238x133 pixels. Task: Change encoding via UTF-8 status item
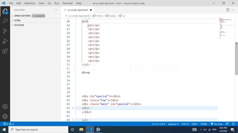(x=185, y=124)
